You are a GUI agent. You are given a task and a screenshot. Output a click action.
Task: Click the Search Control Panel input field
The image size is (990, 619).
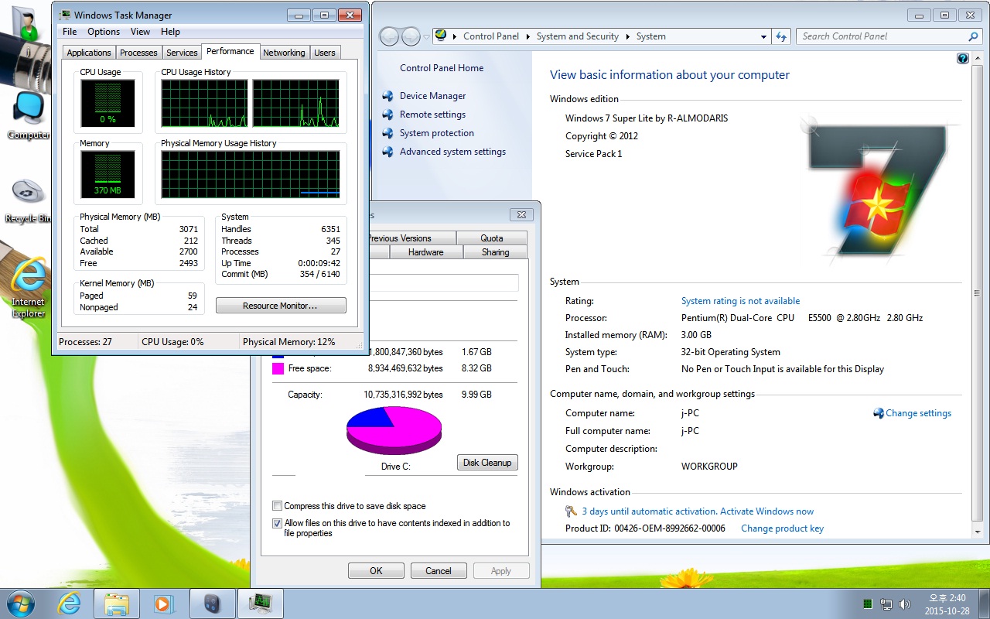881,36
